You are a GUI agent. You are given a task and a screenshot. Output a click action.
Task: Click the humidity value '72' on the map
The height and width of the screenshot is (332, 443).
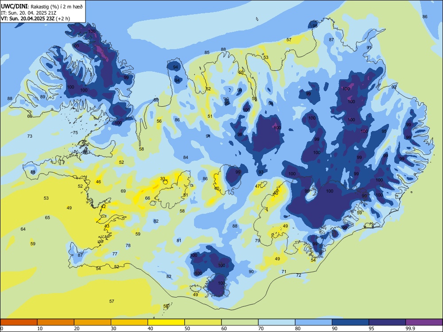pos(299,275)
